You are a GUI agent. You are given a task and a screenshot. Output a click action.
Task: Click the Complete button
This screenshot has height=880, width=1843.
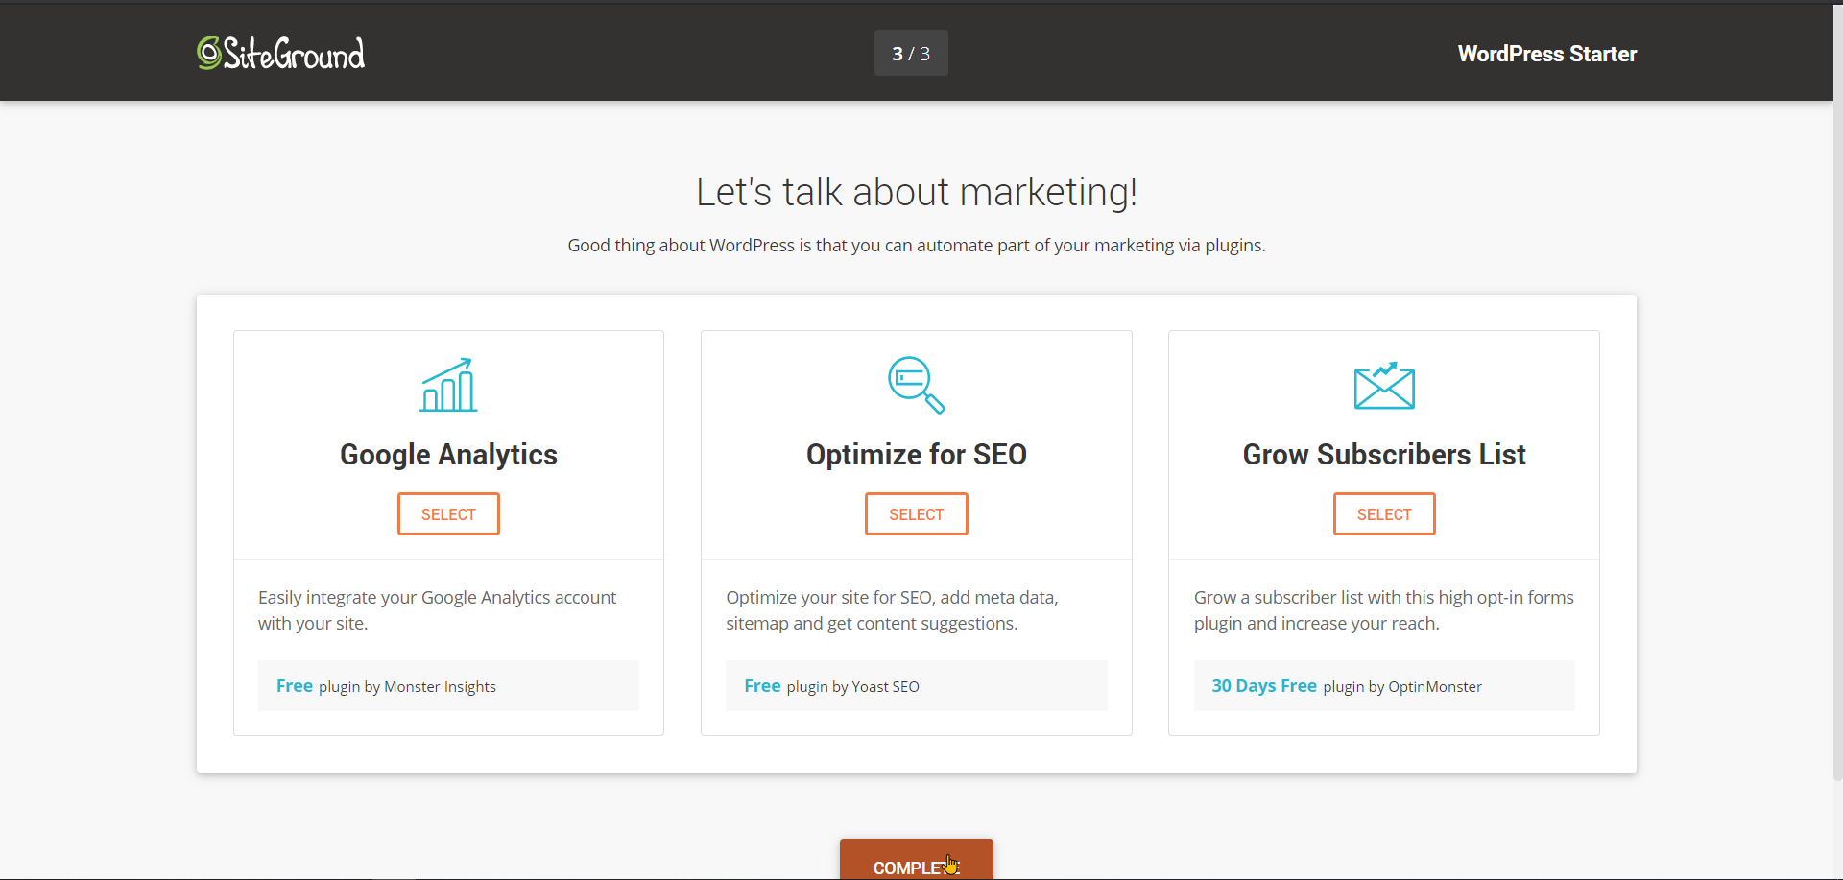[916, 861]
